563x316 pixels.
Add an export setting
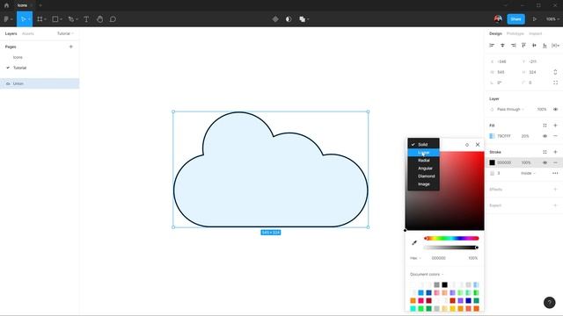point(555,205)
